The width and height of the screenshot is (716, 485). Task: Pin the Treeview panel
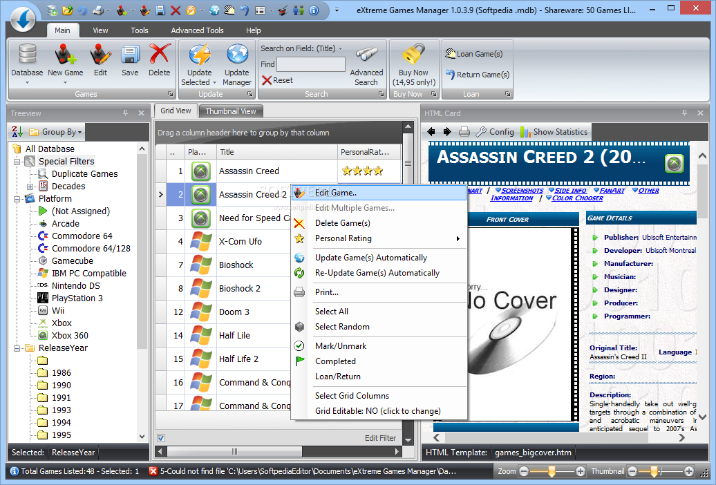(126, 113)
